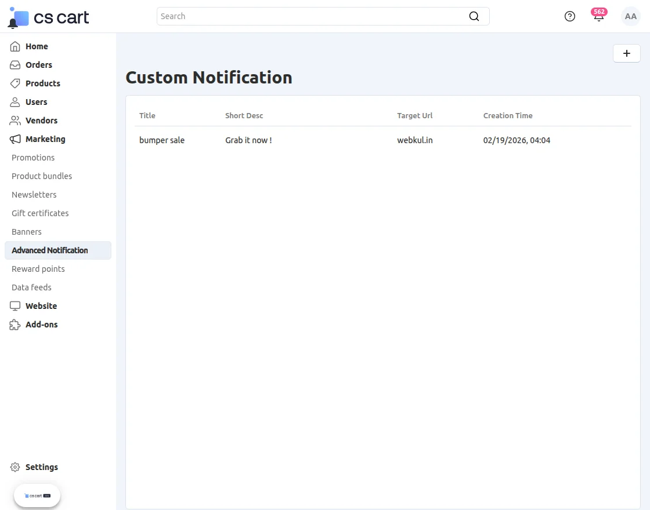Open the Product bundles page
This screenshot has width=650, height=510.
tap(42, 176)
